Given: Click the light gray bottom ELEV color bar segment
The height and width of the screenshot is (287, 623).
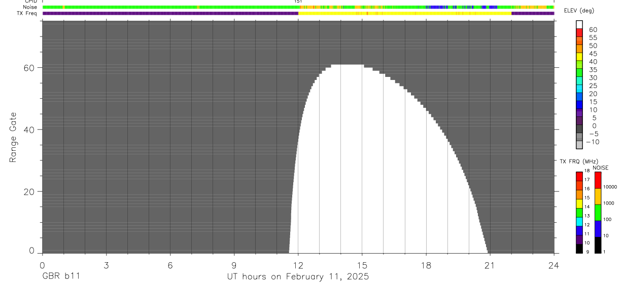Looking at the screenshot, I should click(x=579, y=145).
